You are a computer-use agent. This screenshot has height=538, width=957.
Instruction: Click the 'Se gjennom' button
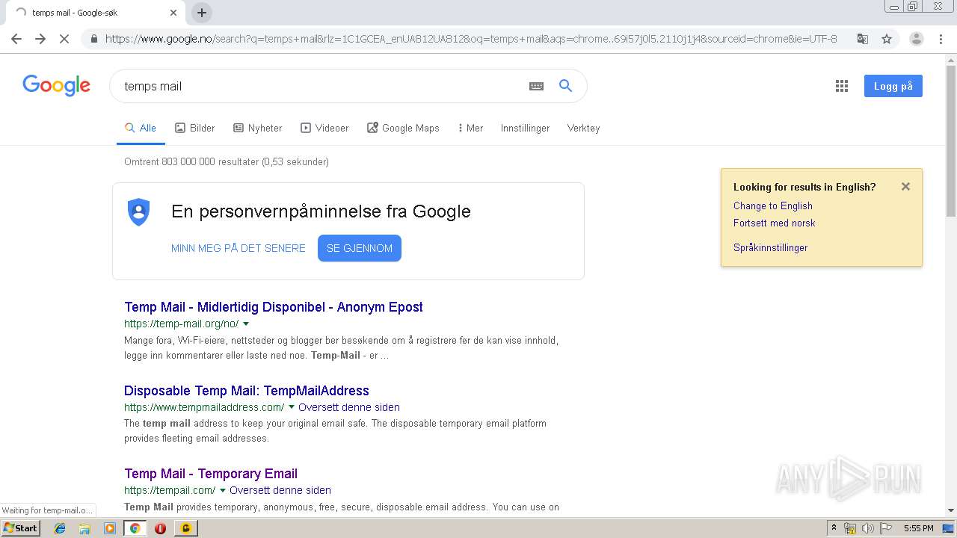[360, 248]
